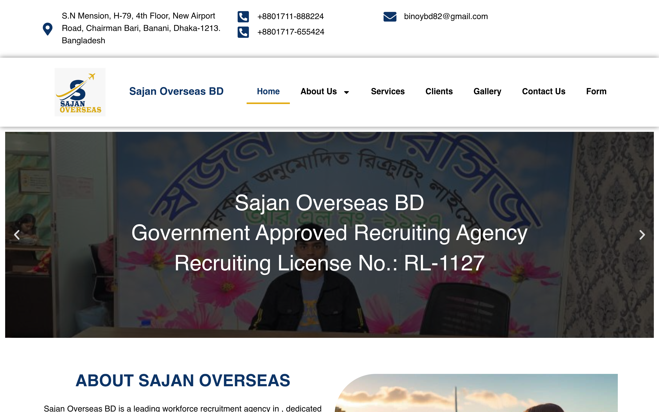Click the S.N Mension address text
The height and width of the screenshot is (412, 659).
pyautogui.click(x=141, y=28)
